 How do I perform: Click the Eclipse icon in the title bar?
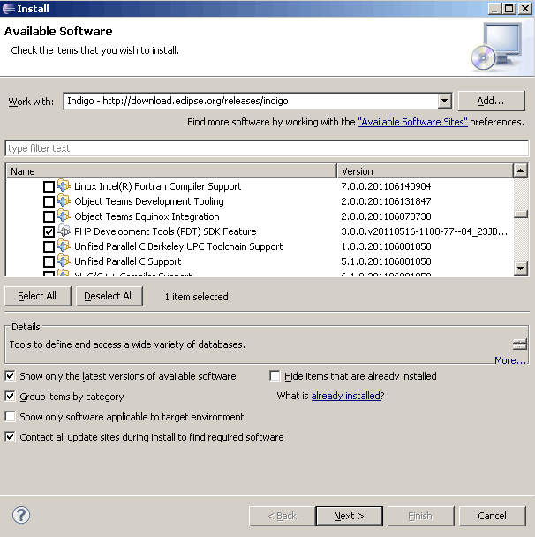pos(8,9)
